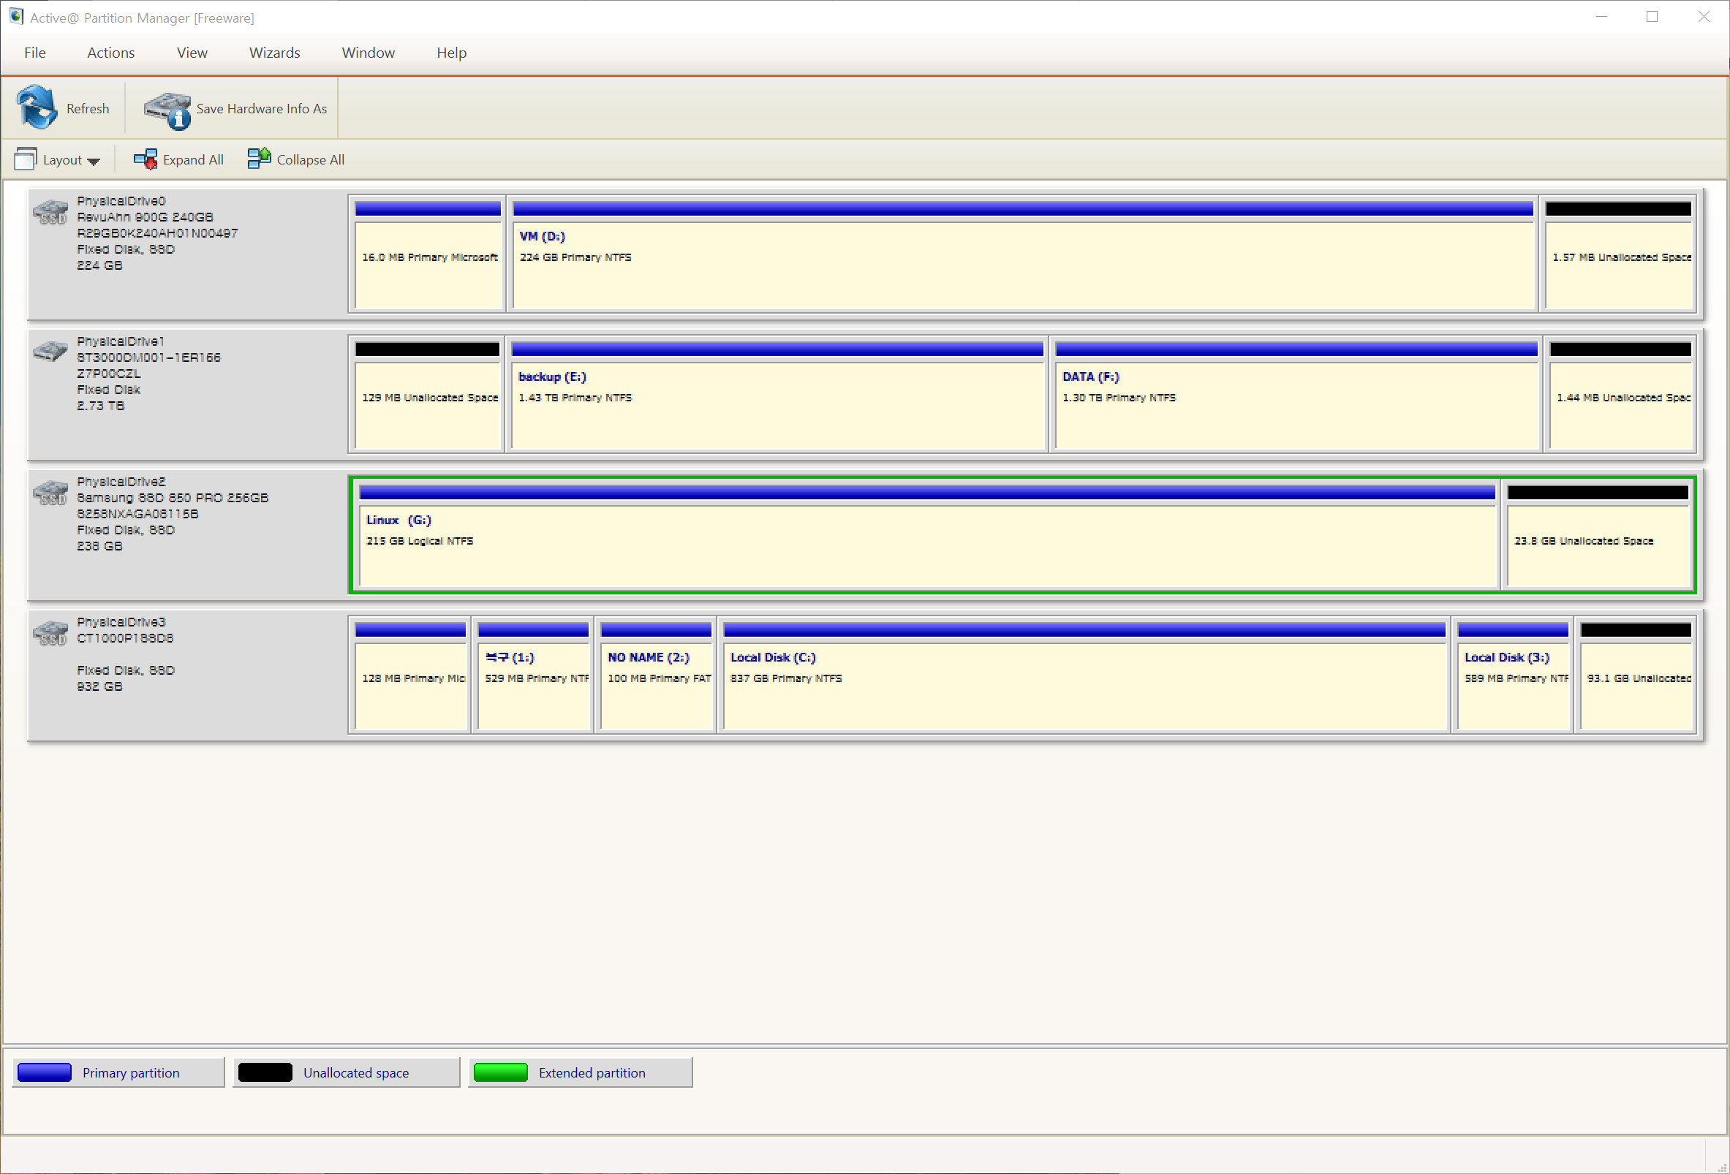Open the File menu

click(x=34, y=53)
